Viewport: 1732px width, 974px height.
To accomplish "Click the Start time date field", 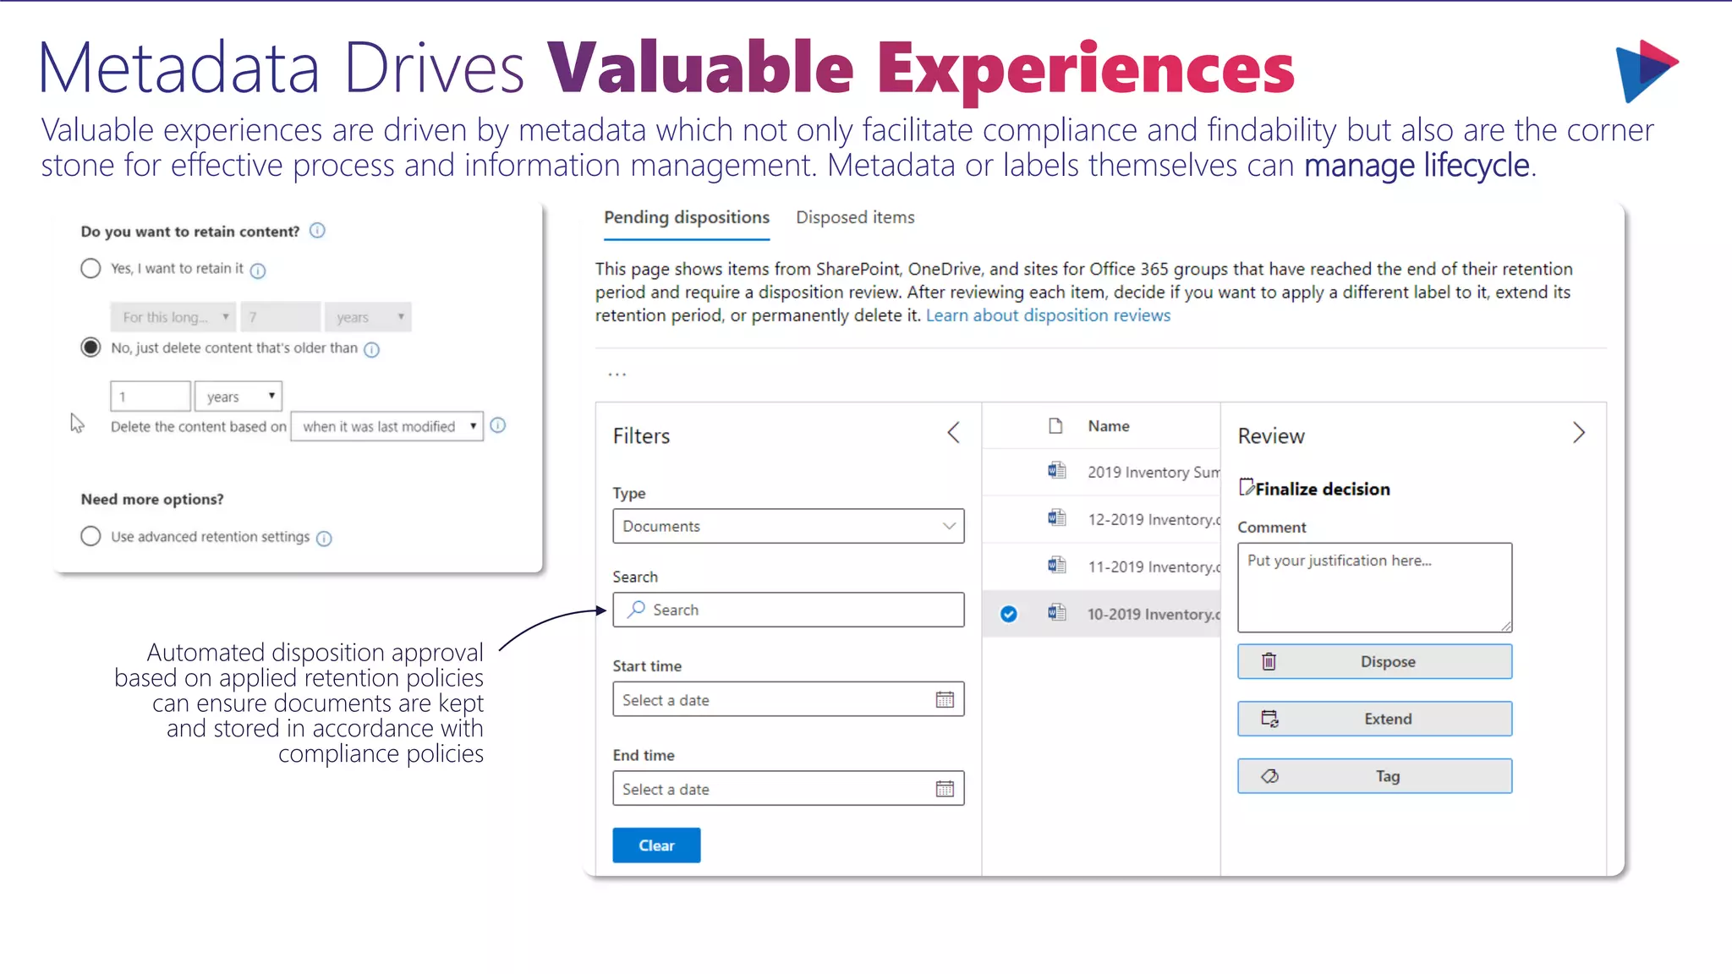I will pyautogui.click(x=788, y=699).
